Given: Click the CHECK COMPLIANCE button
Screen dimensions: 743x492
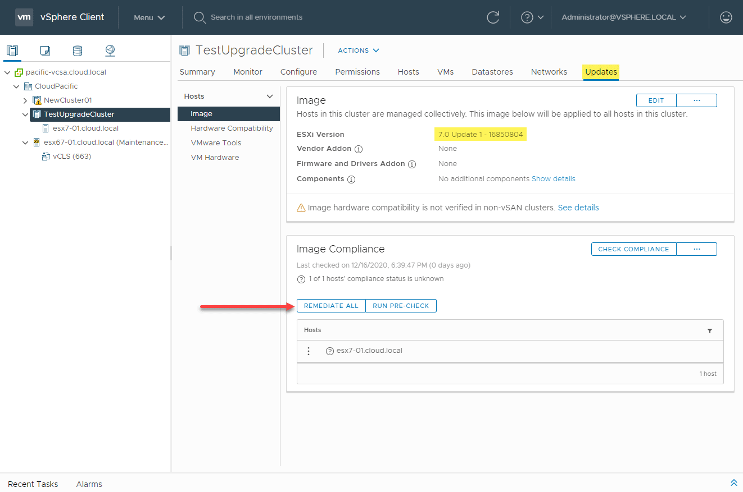Looking at the screenshot, I should (634, 249).
